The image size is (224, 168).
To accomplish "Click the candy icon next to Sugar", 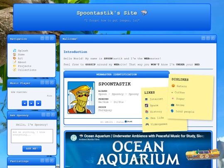I will 173,99.
